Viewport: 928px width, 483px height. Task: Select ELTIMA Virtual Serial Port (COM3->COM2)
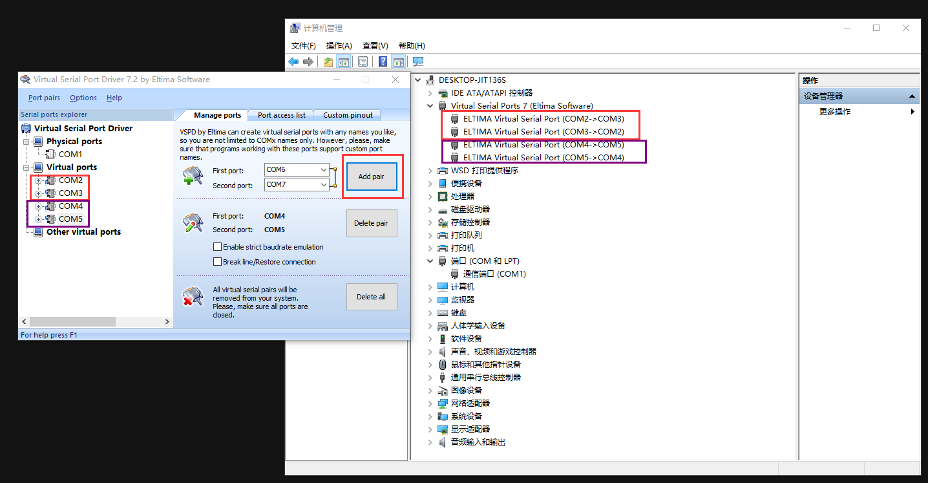click(543, 132)
